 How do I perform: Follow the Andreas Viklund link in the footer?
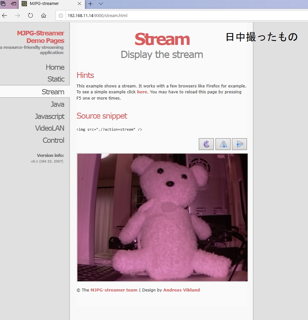181,290
